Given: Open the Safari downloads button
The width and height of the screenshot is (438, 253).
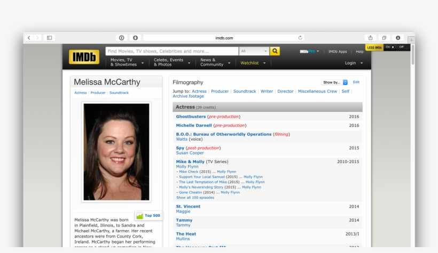Looking at the screenshot, I should click(x=398, y=38).
